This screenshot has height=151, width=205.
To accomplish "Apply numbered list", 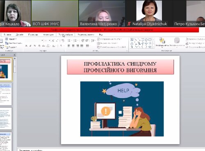I will (75, 40).
